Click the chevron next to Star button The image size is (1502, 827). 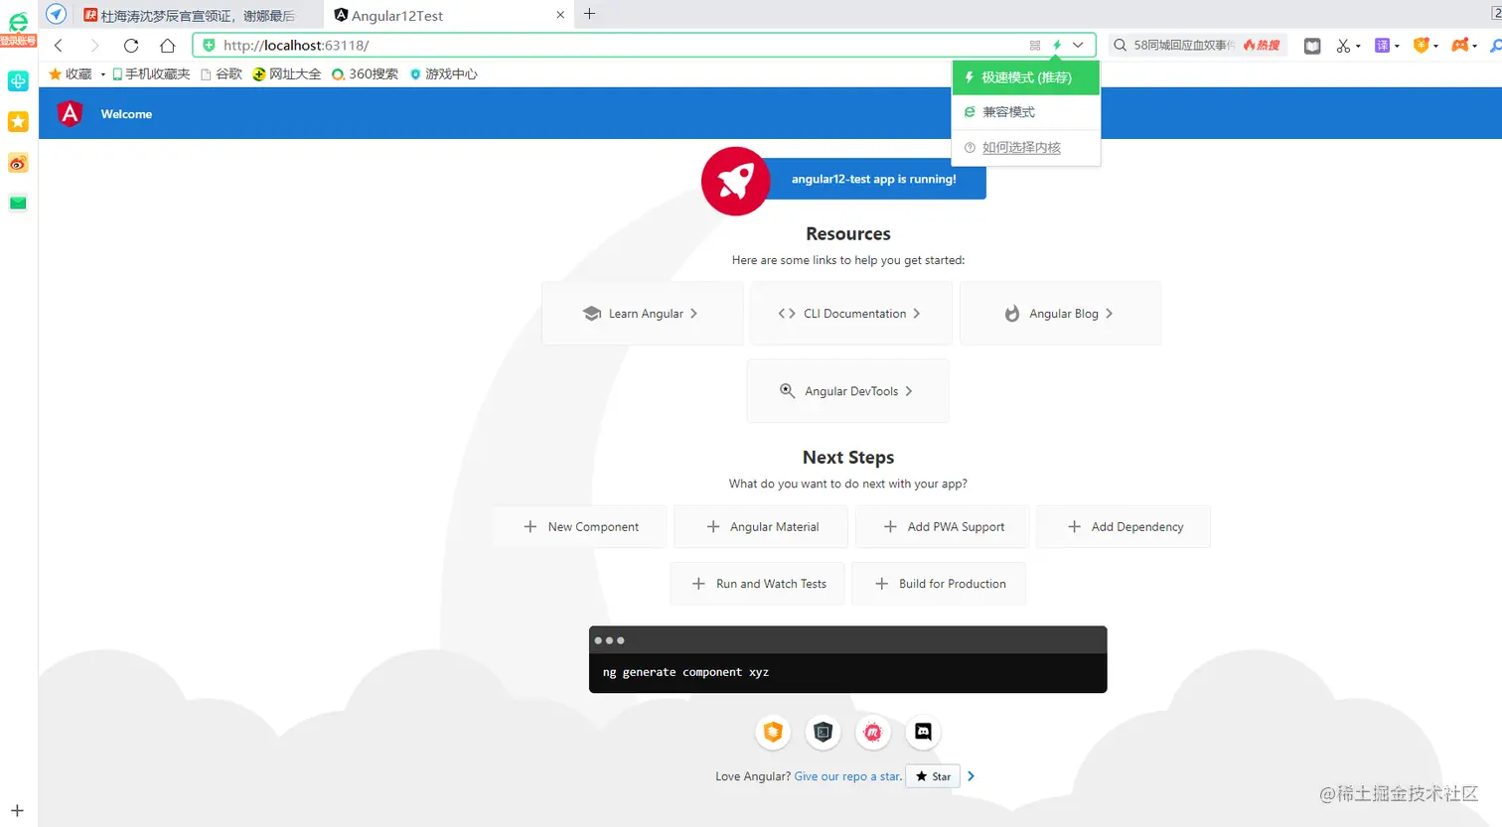pos(971,776)
